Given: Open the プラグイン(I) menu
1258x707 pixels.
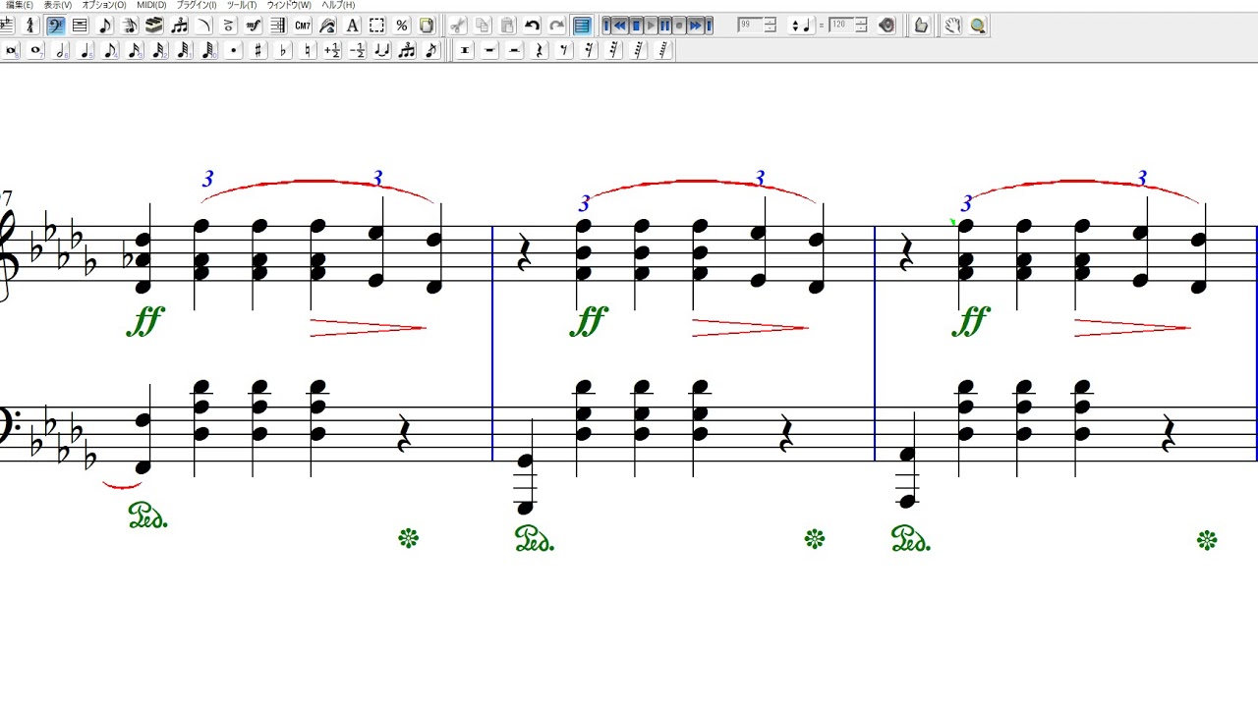Looking at the screenshot, I should (x=197, y=5).
